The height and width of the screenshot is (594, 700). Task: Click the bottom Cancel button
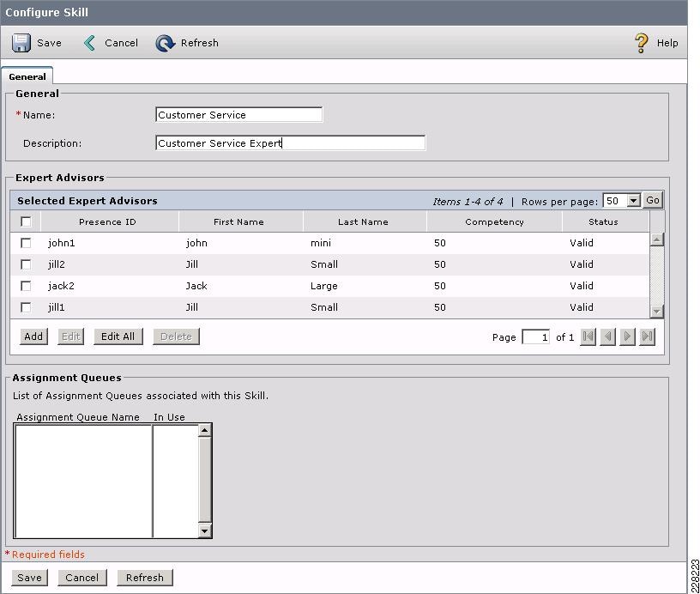(x=82, y=578)
